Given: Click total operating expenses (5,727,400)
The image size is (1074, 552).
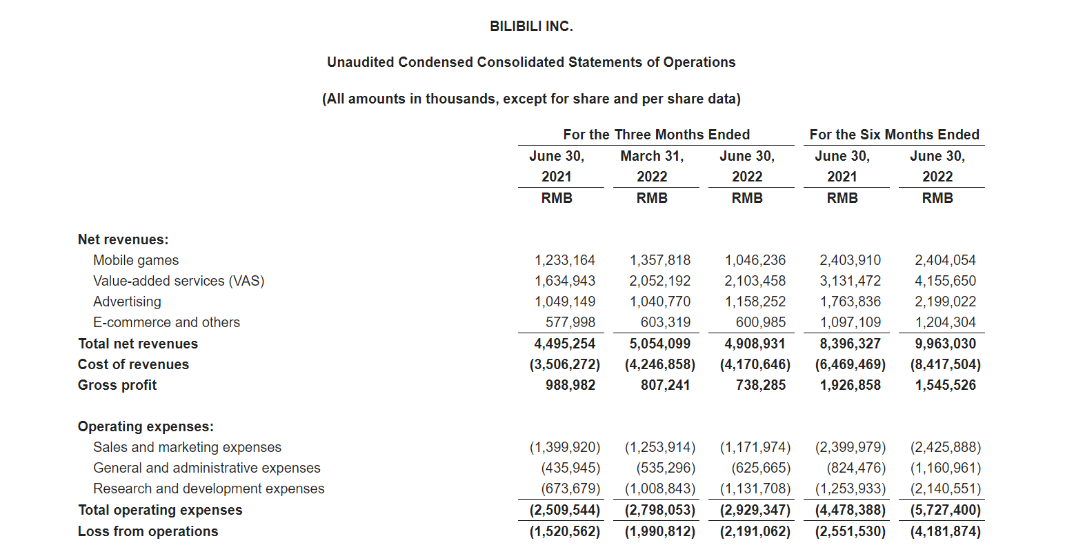Looking at the screenshot, I should click(946, 510).
